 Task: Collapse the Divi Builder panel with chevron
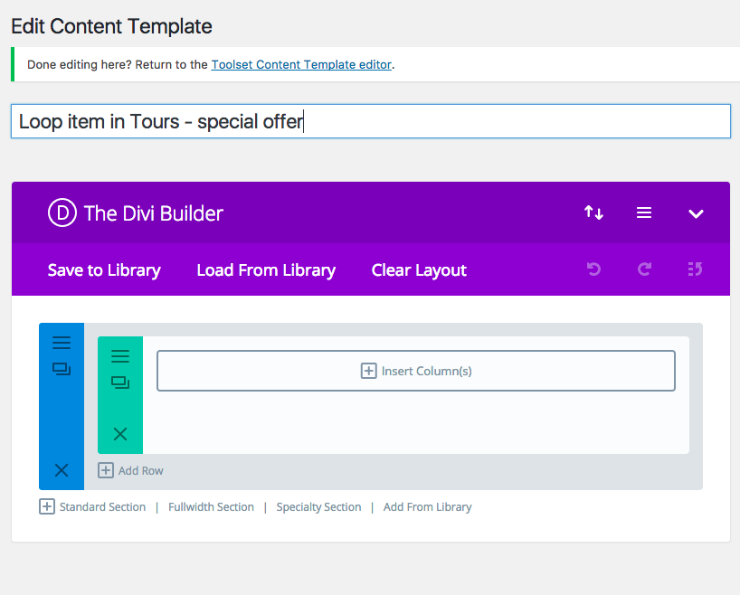click(x=696, y=213)
